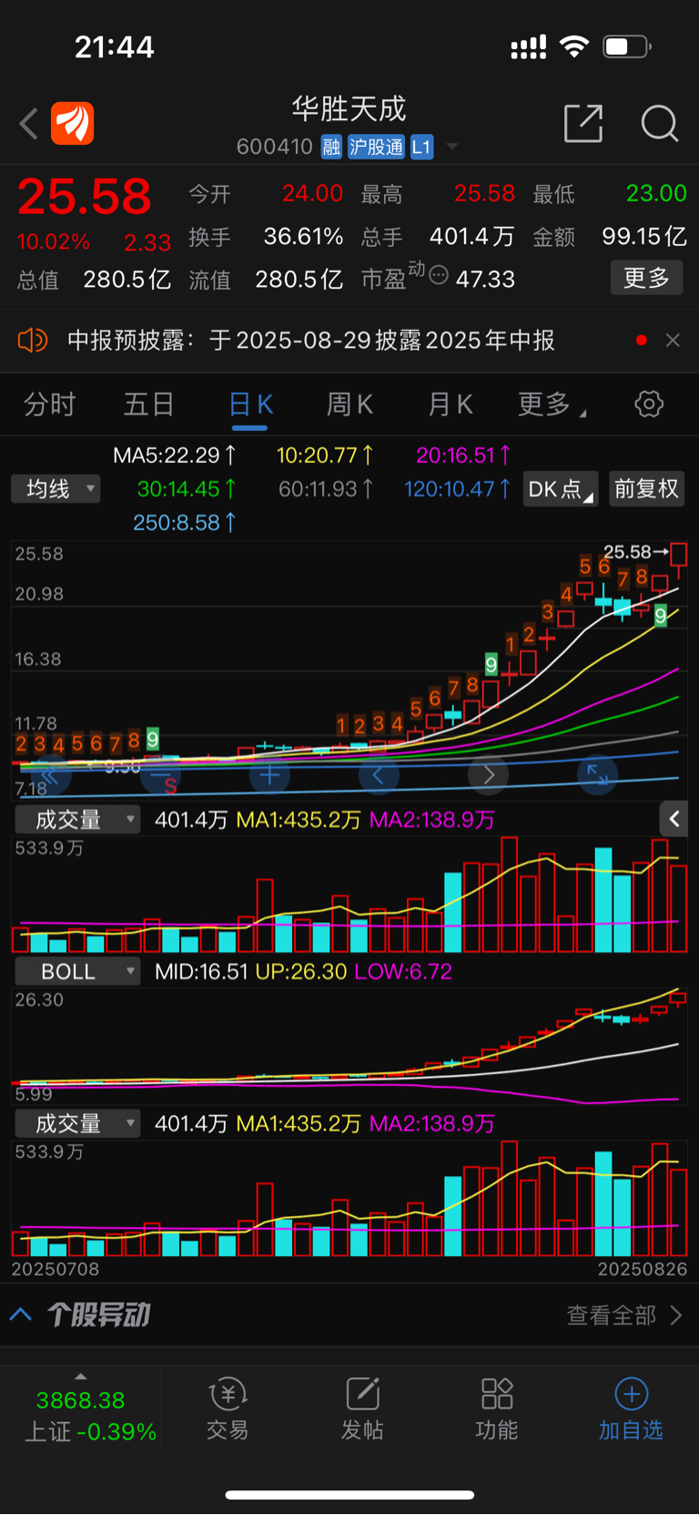Tap the 沪股通 badge
The width and height of the screenshot is (699, 1515).
[376, 147]
